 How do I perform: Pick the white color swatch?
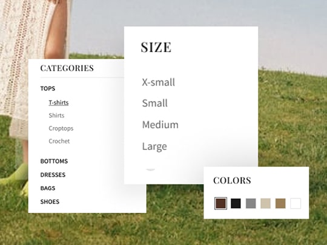[296, 203]
